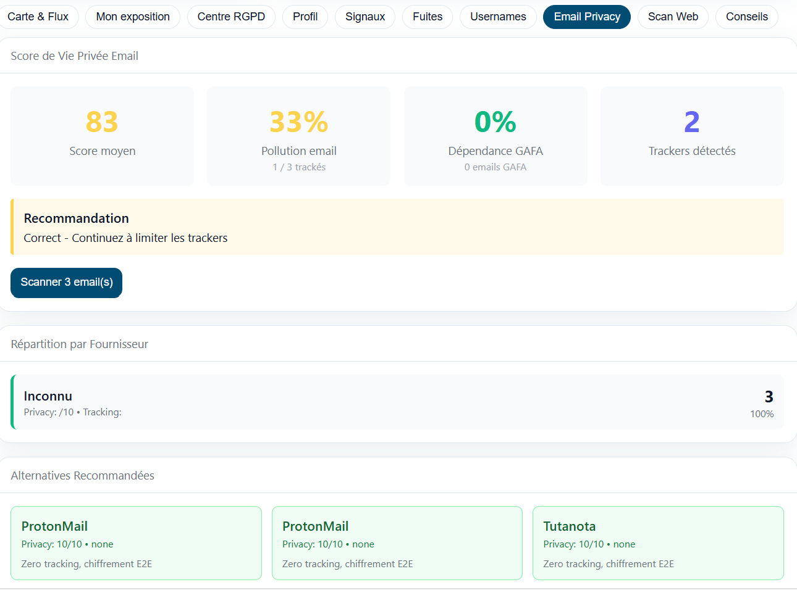Click the Dépendance GAFA 0% card
Screen dimensions: 797x590
[x=495, y=136]
